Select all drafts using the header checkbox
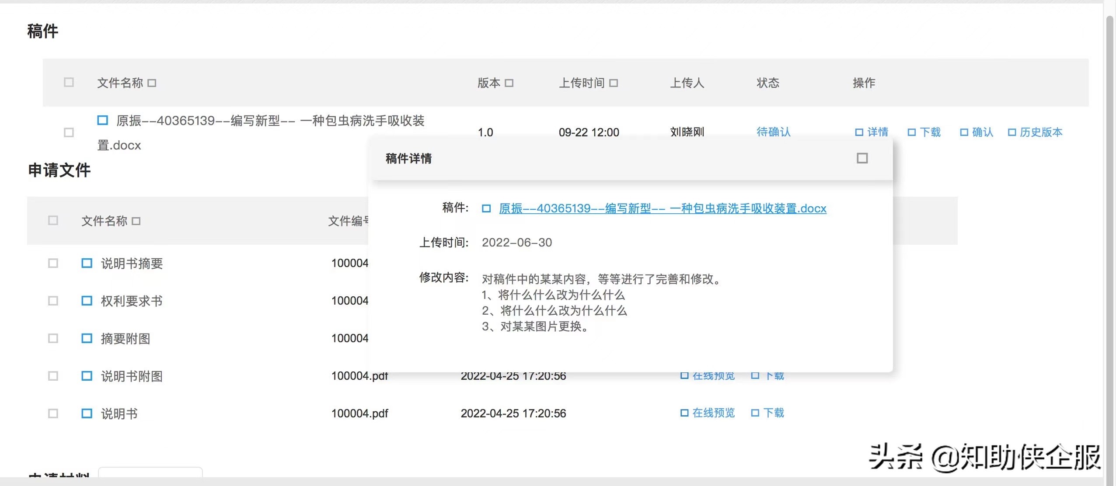1116x486 pixels. tap(68, 82)
